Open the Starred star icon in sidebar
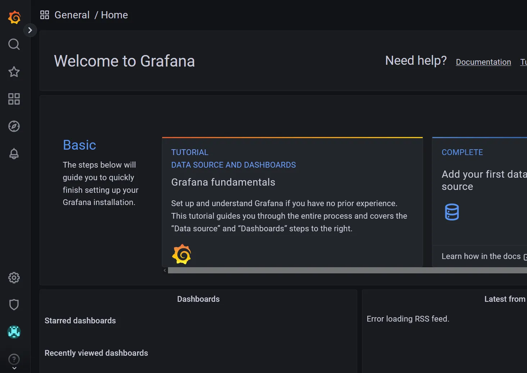The height and width of the screenshot is (373, 527). [x=14, y=72]
